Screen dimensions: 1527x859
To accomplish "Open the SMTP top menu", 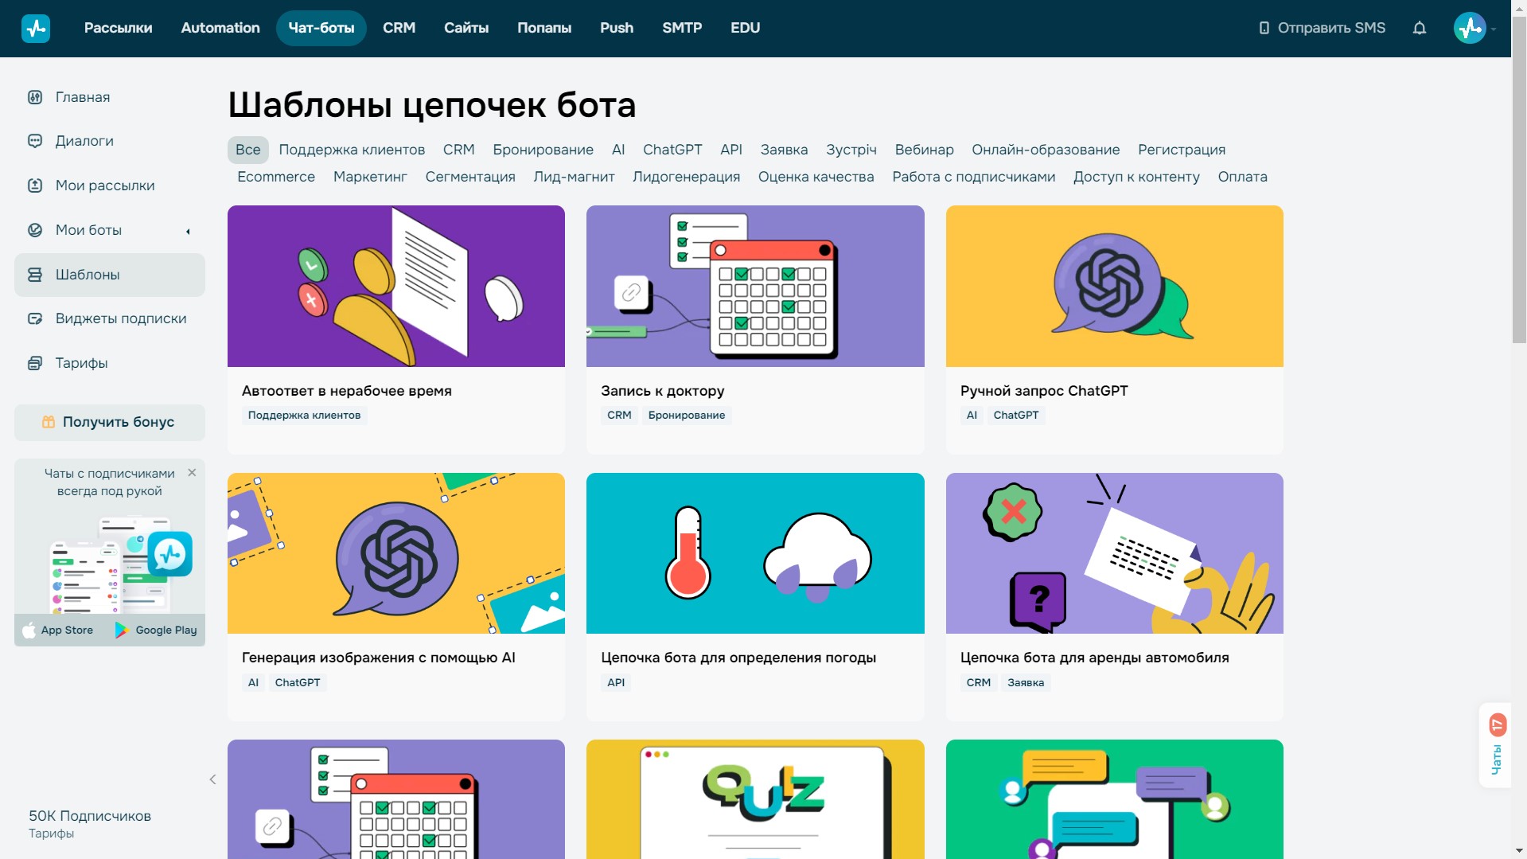I will pyautogui.click(x=682, y=28).
